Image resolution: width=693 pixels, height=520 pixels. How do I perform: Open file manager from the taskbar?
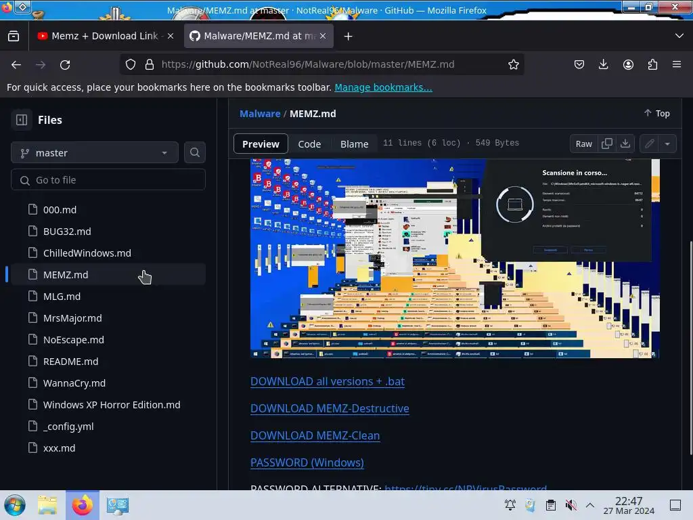(47, 505)
